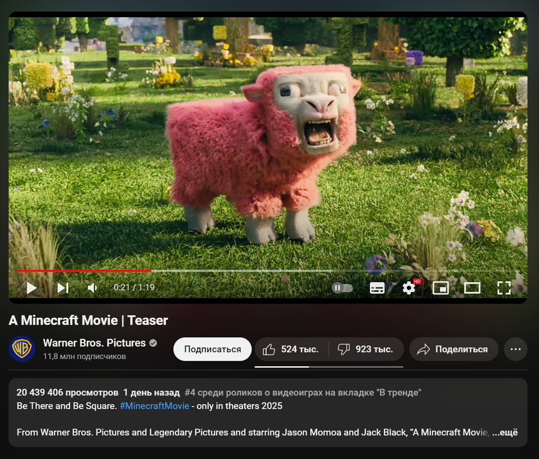The height and width of the screenshot is (459, 539).
Task: Click the red video progress bar
Action: pos(84,271)
